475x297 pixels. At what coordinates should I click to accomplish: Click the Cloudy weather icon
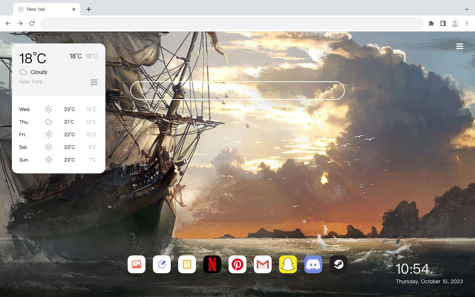click(23, 72)
